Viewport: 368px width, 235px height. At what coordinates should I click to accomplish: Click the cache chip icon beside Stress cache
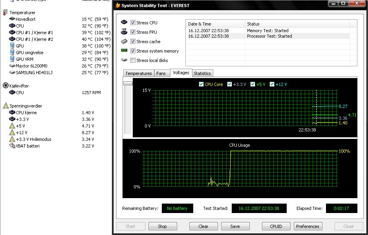click(x=124, y=42)
